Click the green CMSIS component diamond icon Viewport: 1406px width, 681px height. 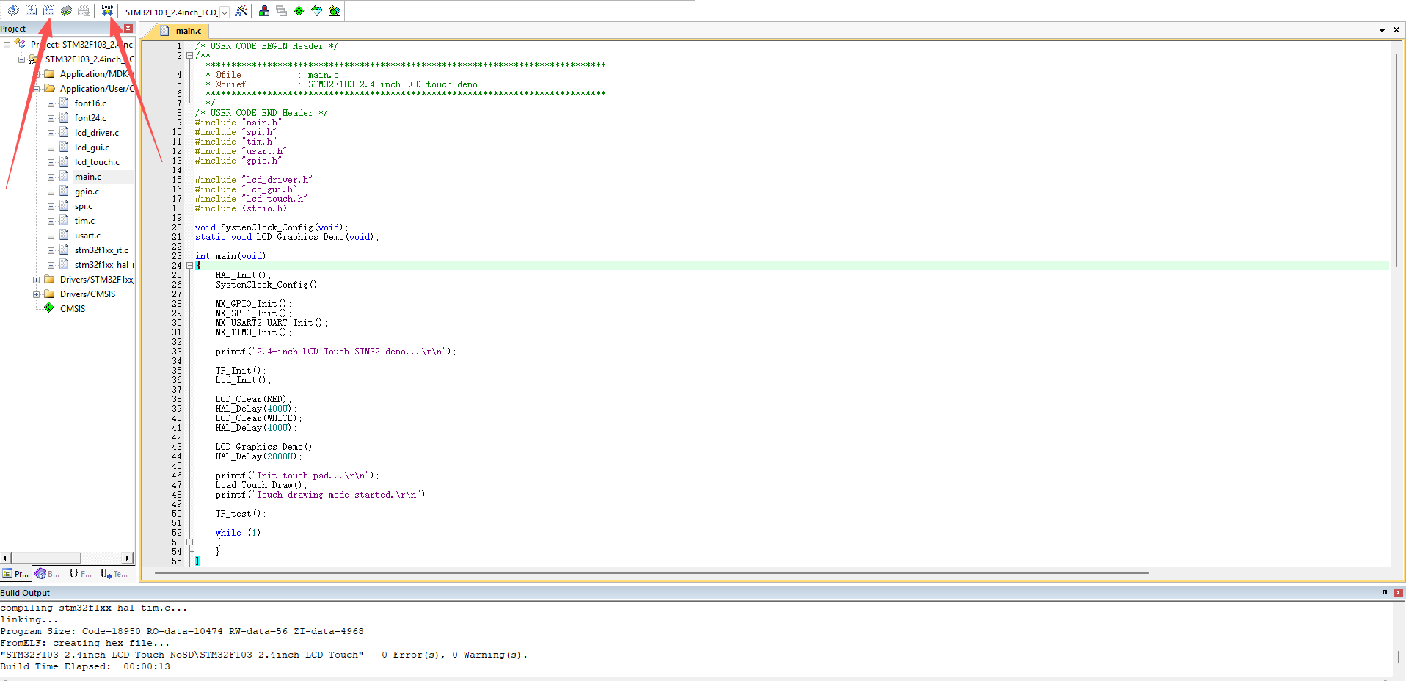click(49, 308)
